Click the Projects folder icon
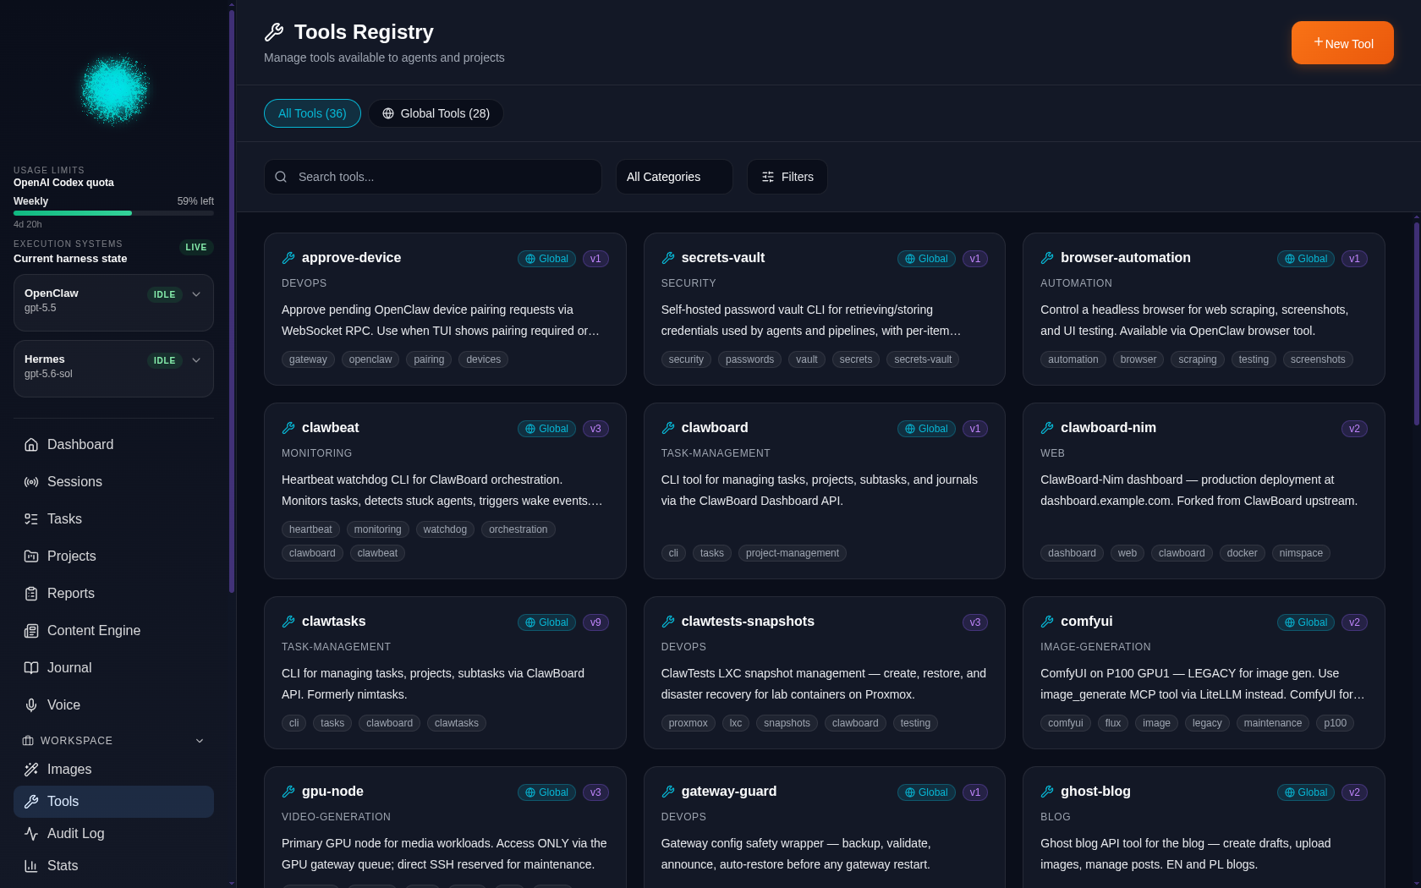 click(31, 556)
